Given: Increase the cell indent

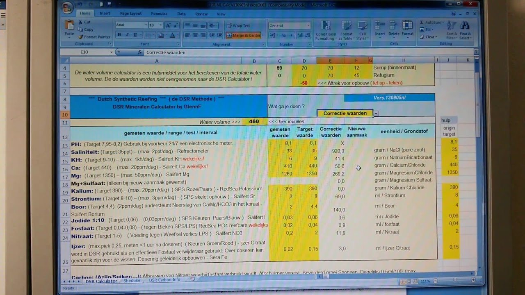Looking at the screenshot, I should click(219, 35).
